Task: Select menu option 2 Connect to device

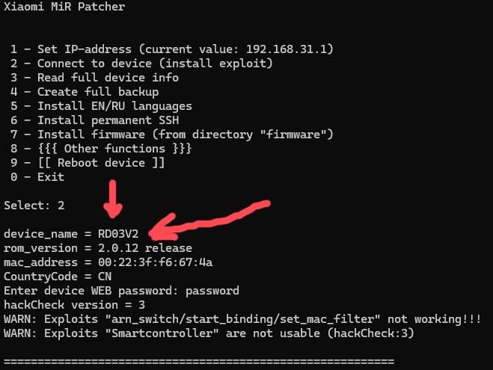Action: 141,64
